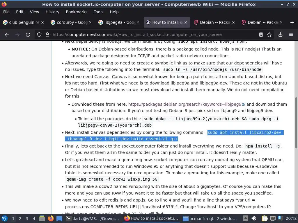Switch to the corduroy Google tab
Screen dimensions: 298x223
point(71,22)
